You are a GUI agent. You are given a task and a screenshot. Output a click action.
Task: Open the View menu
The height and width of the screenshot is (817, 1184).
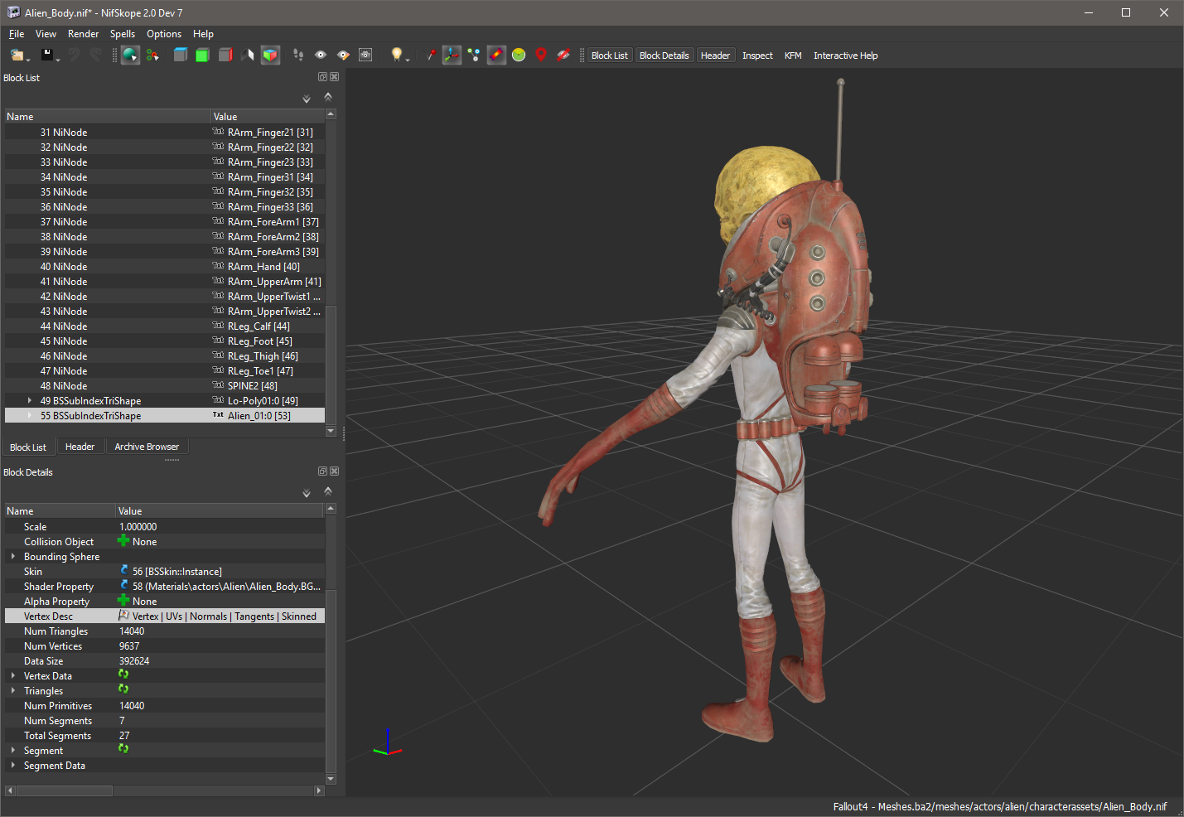click(x=46, y=34)
